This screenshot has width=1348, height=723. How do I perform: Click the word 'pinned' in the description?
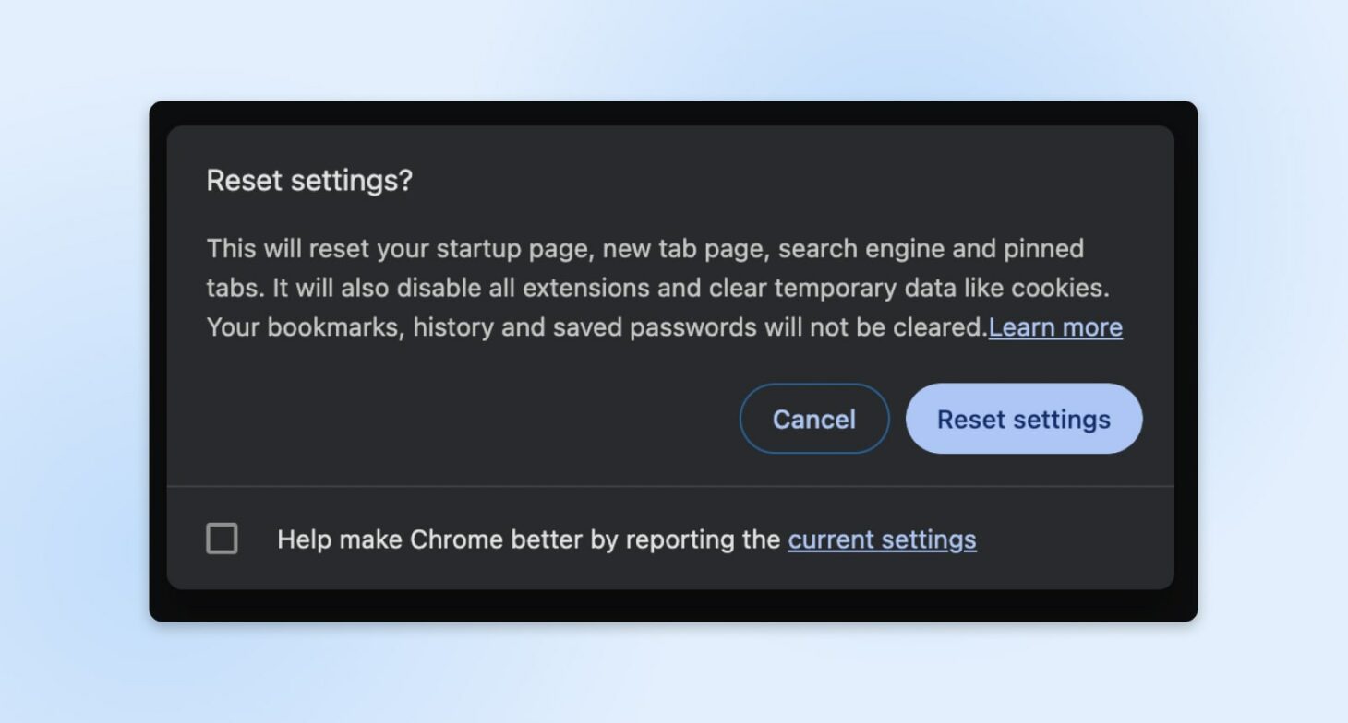click(1043, 249)
